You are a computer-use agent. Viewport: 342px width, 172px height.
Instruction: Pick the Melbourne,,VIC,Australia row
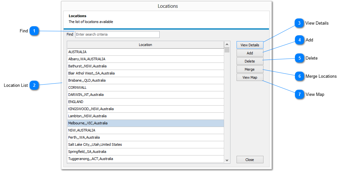(145, 123)
